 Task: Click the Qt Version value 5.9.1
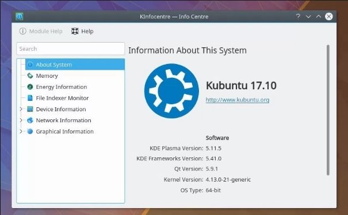point(212,169)
